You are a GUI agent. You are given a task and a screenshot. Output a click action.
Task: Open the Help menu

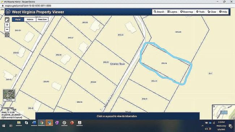click(x=223, y=12)
